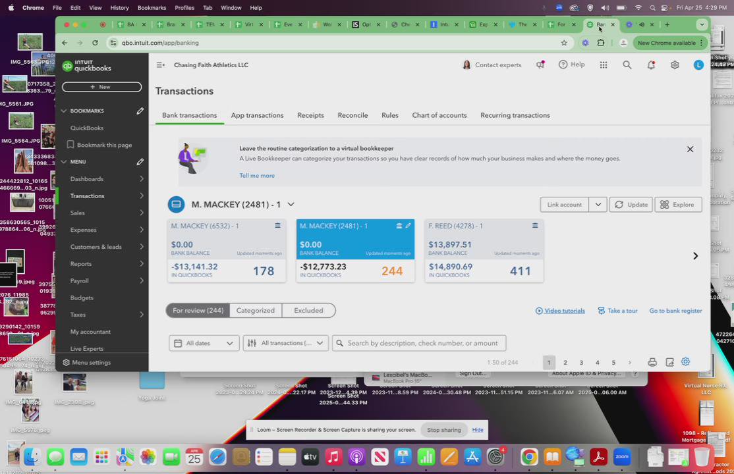Screen dimensions: 734x474
Task: Click the Explore button
Action: [678, 205]
